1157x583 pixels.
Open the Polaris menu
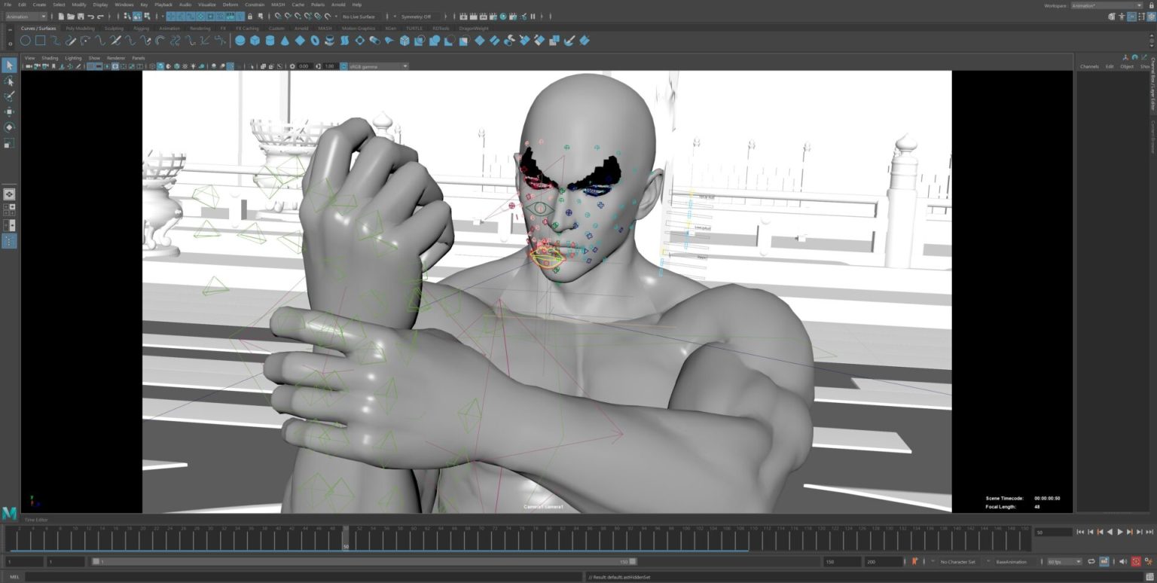[x=317, y=5]
